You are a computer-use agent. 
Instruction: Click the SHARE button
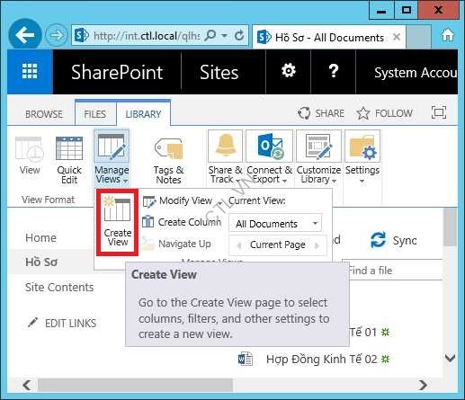[x=321, y=113]
